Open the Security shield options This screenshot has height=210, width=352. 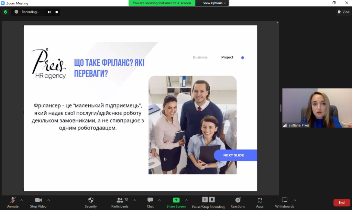[x=91, y=202]
